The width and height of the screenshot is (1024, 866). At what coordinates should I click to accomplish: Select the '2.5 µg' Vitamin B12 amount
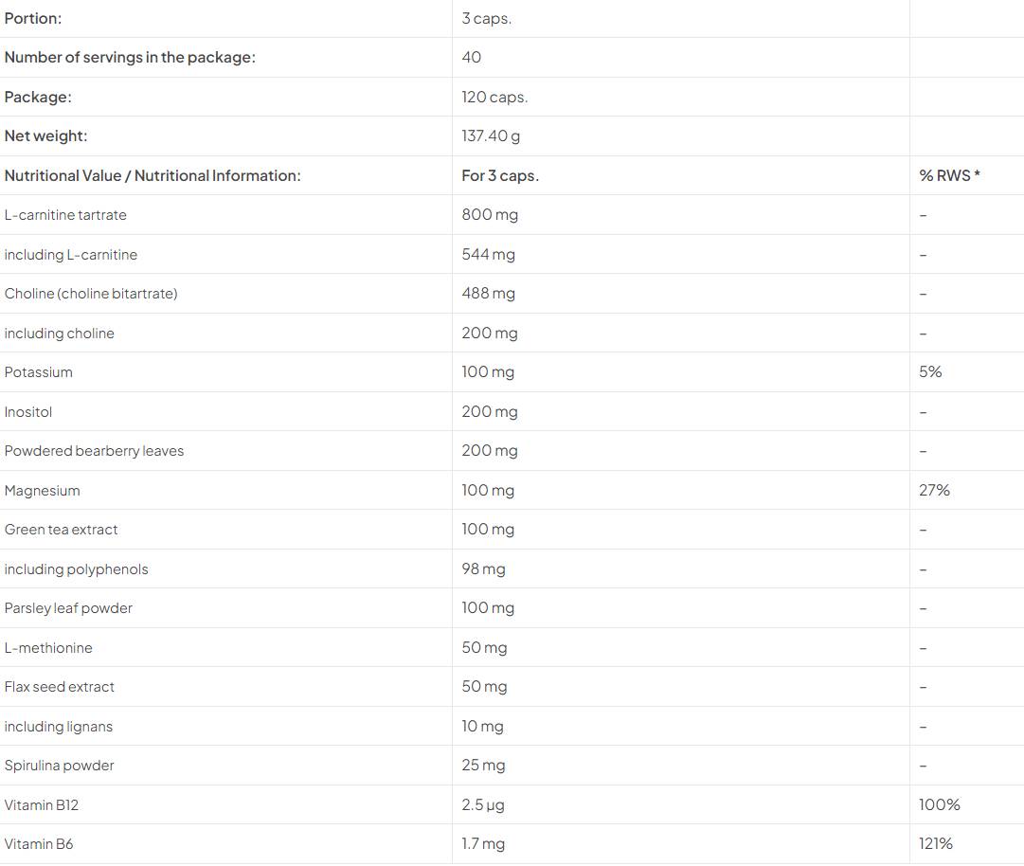(x=483, y=804)
